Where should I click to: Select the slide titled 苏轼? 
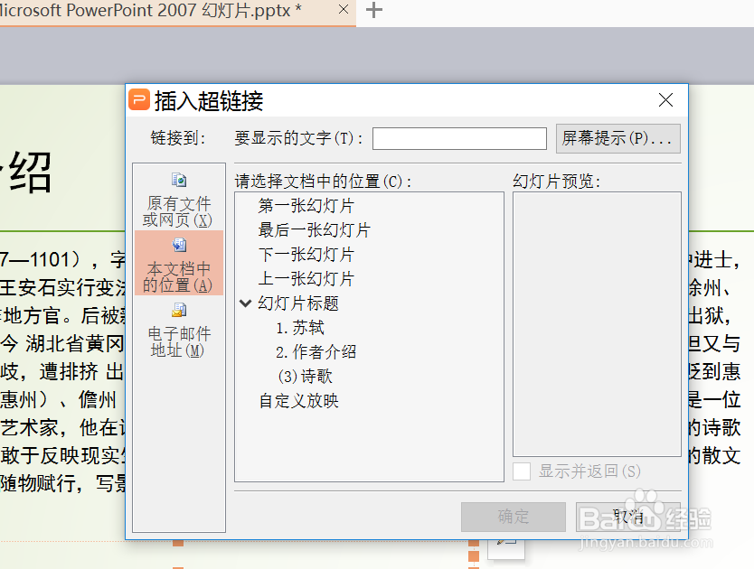(305, 327)
